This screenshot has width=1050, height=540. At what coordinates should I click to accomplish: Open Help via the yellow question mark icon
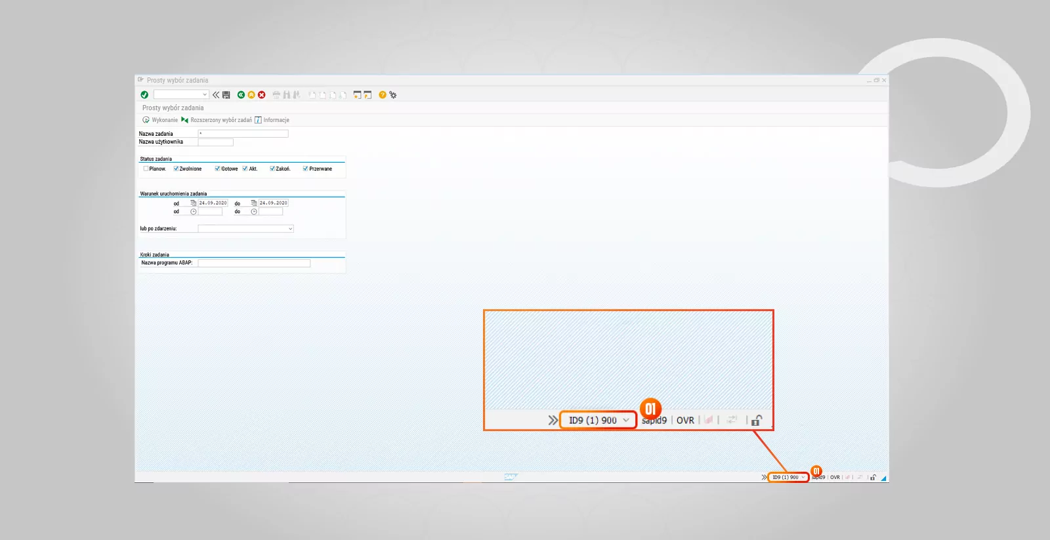point(383,95)
